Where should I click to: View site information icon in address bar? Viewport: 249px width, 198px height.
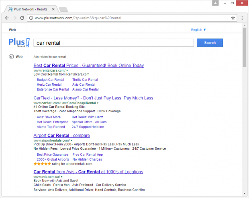pyautogui.click(x=31, y=18)
